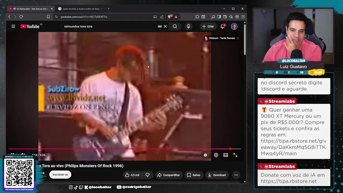Open the three-dots more actions menu
The height and width of the screenshot is (193, 343).
236,175
